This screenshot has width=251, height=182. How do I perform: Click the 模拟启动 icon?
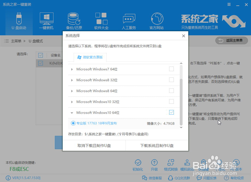pyautogui.click(x=187, y=165)
